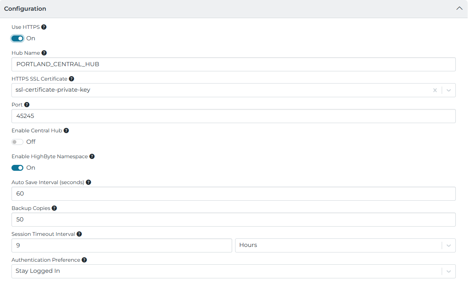Click the Off label next to Central Hub toggle
468x285 pixels.
click(31, 142)
